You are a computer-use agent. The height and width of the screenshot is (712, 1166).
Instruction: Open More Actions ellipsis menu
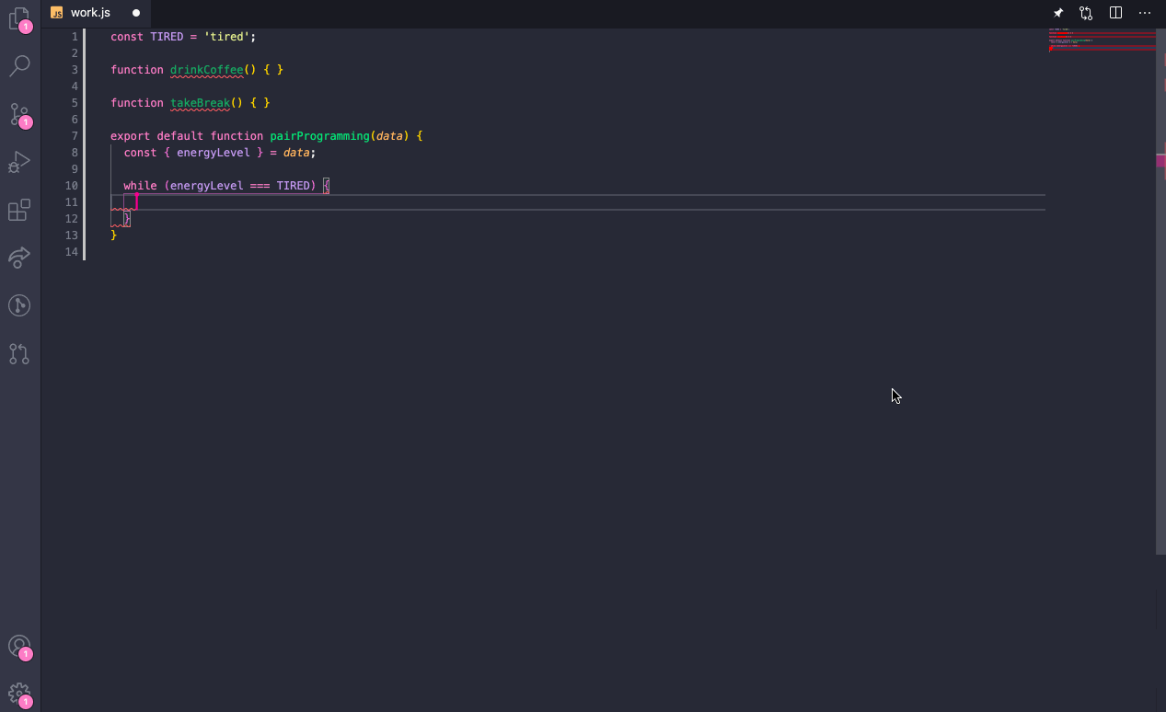[1145, 13]
